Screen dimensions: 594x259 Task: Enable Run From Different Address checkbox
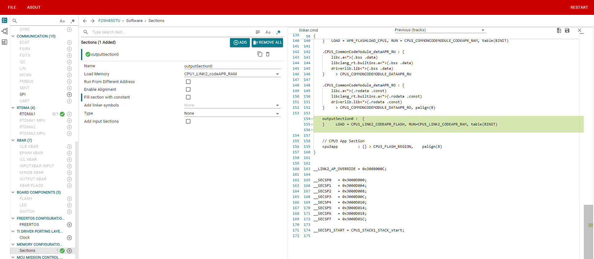tap(188, 82)
